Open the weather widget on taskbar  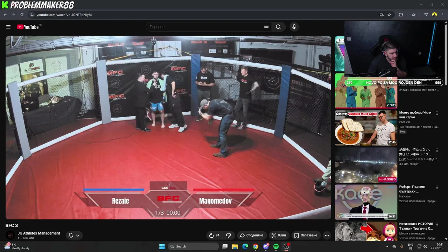click(17, 246)
